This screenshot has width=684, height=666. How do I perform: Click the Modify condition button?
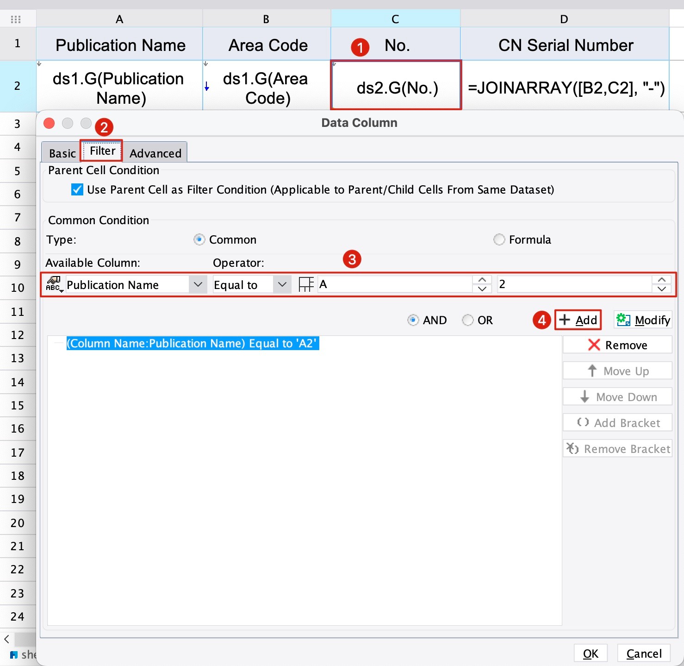point(643,320)
